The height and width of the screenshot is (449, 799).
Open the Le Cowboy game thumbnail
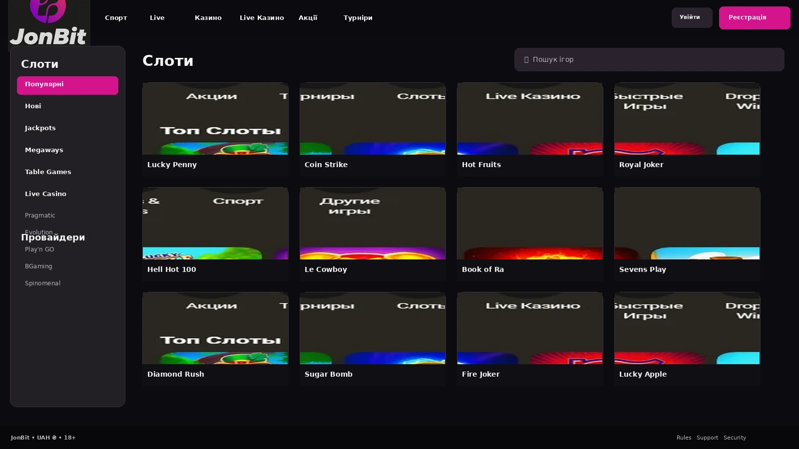[x=373, y=224]
